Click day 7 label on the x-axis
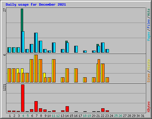Screen dimensions: 152x119 point(37,116)
